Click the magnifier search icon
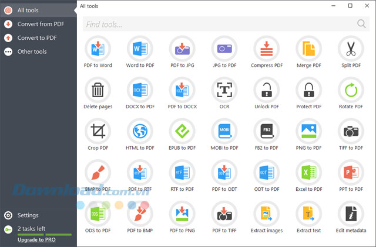This screenshot has height=247, width=376. pyautogui.click(x=361, y=24)
